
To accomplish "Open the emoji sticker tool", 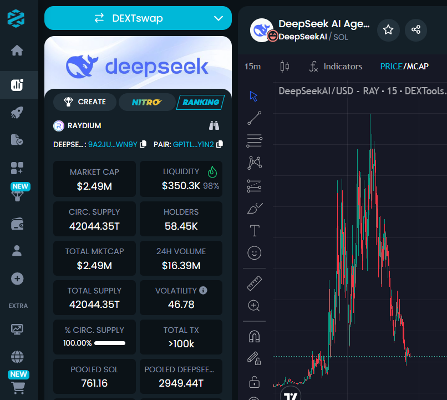I will click(x=254, y=253).
